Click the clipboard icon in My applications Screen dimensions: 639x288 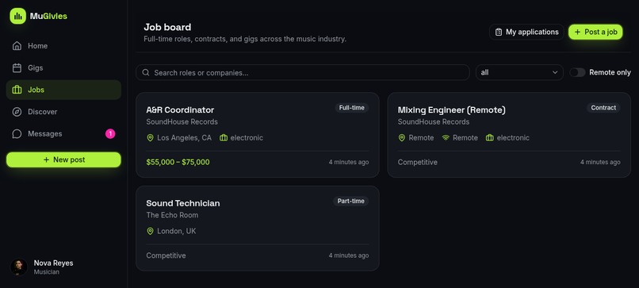tap(499, 32)
